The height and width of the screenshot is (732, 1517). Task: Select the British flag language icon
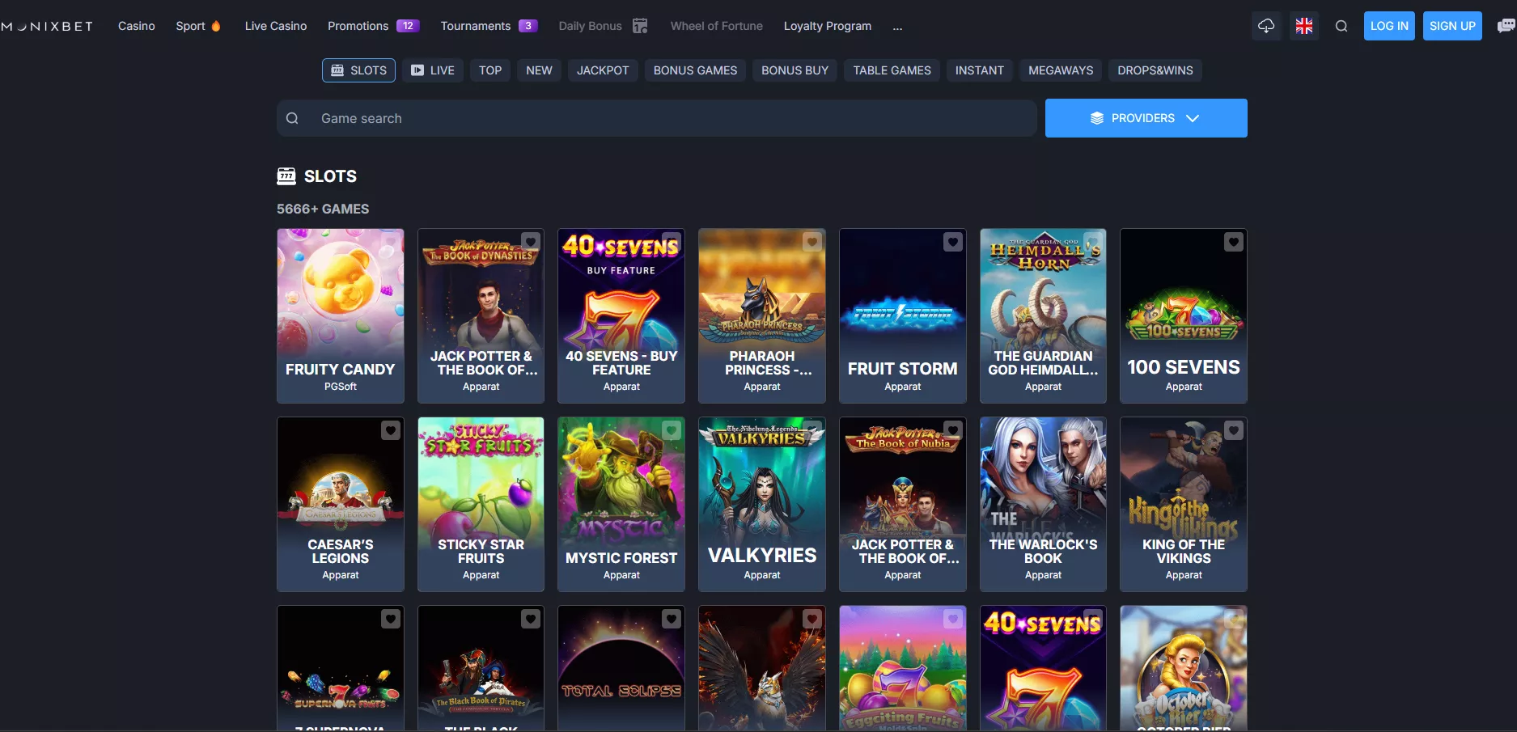point(1303,25)
